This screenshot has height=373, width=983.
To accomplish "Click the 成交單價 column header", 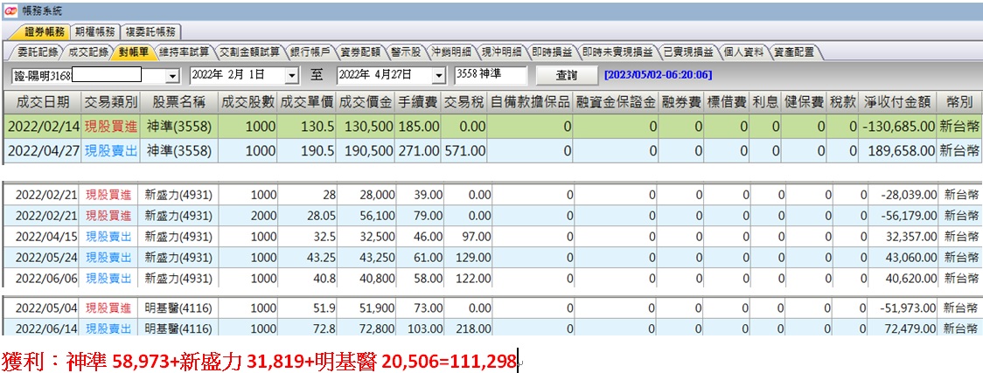I will [307, 102].
